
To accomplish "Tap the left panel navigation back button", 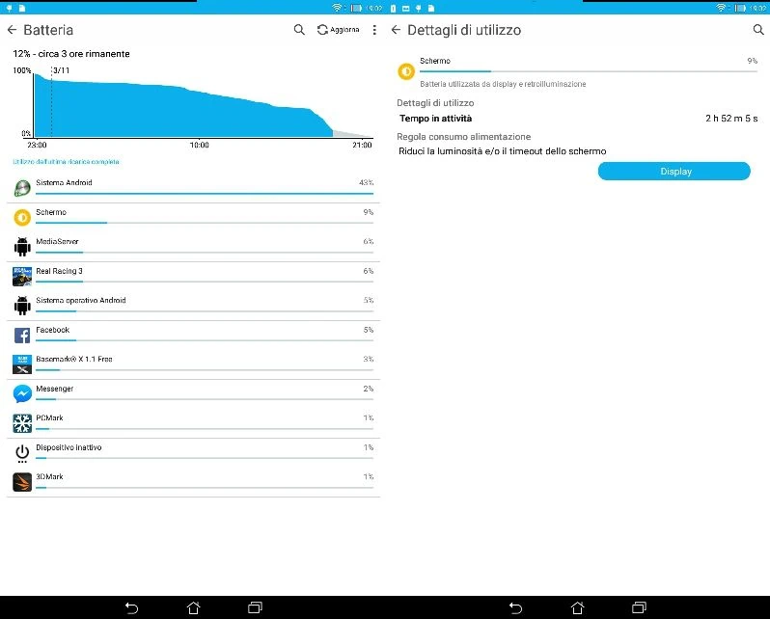I will tap(131, 607).
